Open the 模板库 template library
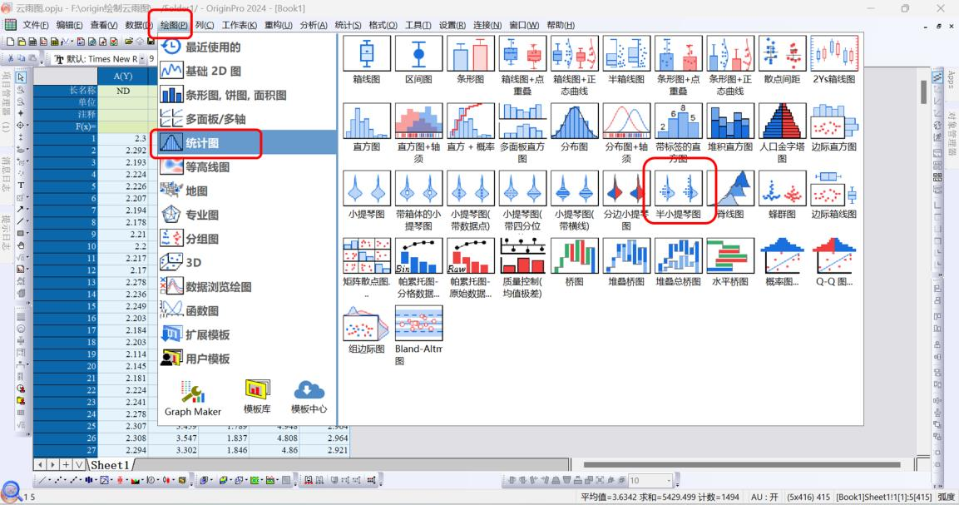The image size is (959, 505). pos(257,397)
